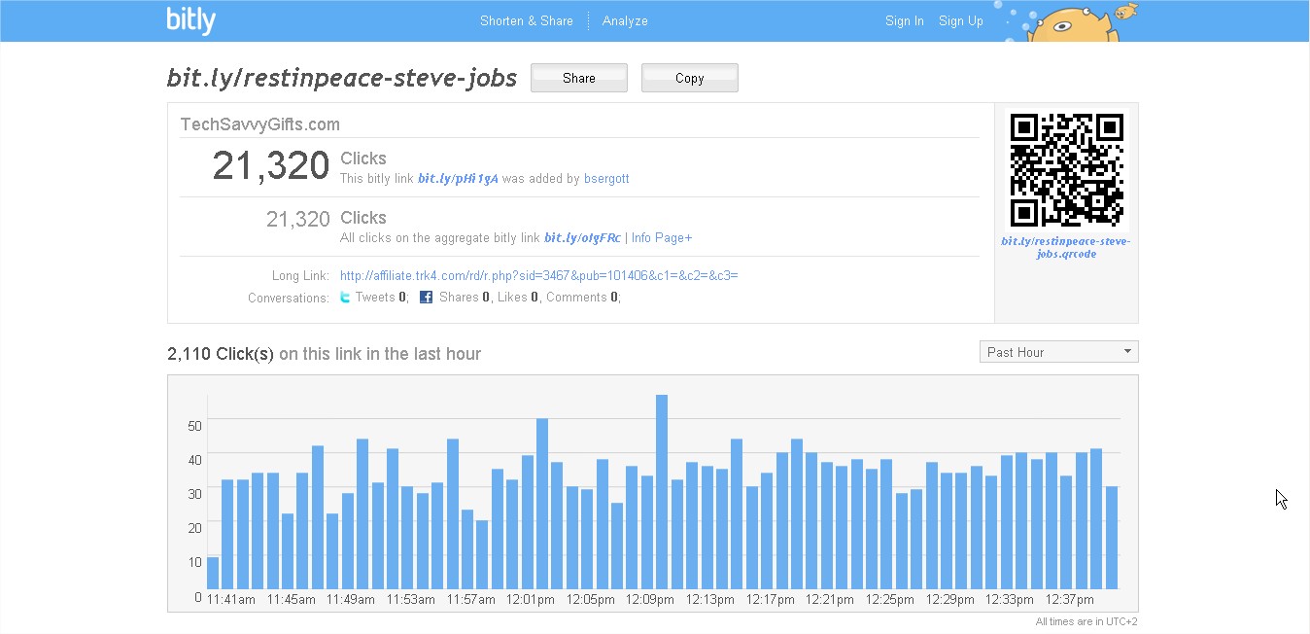Click the smaller gray 21,320 aggregate count

[298, 220]
